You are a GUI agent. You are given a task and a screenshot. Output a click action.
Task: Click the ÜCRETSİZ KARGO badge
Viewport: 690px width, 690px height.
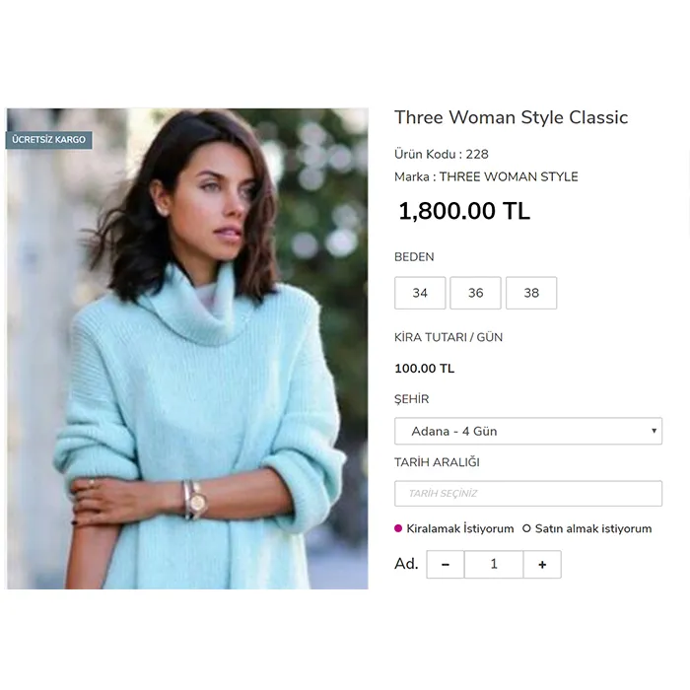click(49, 140)
